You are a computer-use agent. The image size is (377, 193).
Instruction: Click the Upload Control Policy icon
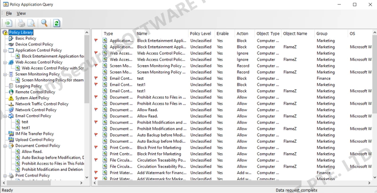click(x=11, y=139)
